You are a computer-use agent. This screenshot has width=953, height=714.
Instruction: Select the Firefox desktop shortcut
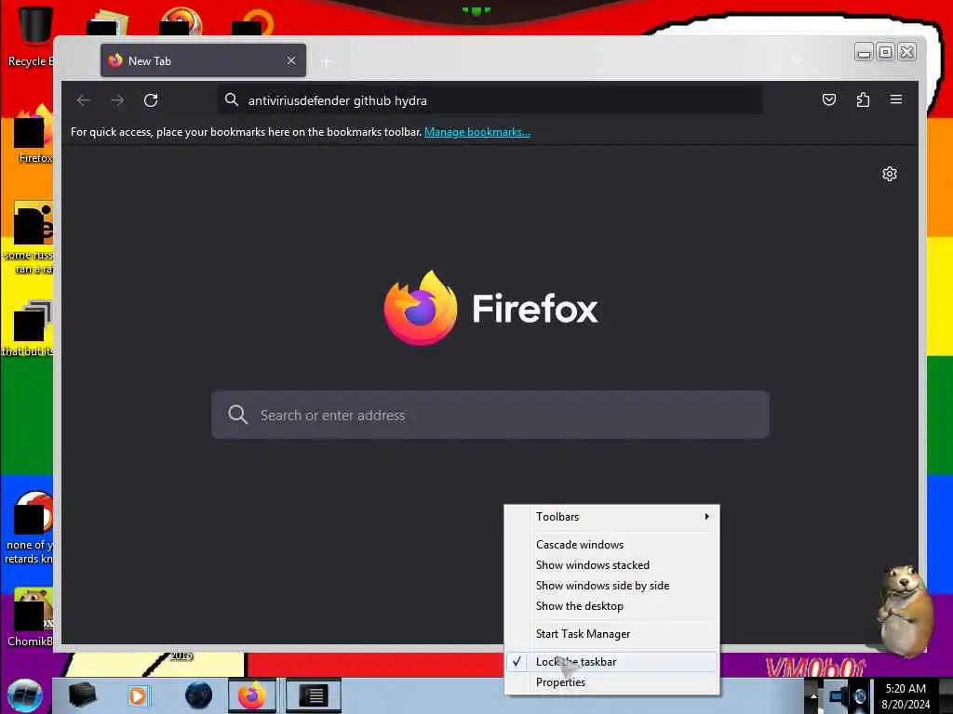pyautogui.click(x=34, y=135)
